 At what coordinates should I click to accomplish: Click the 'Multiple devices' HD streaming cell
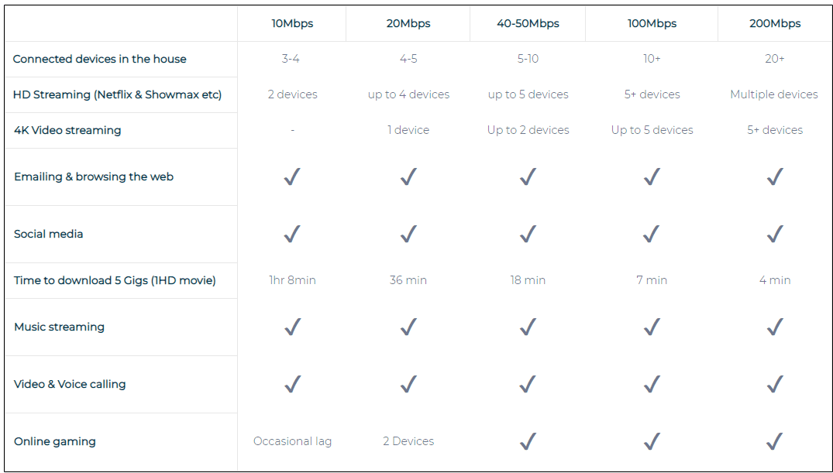pos(773,94)
